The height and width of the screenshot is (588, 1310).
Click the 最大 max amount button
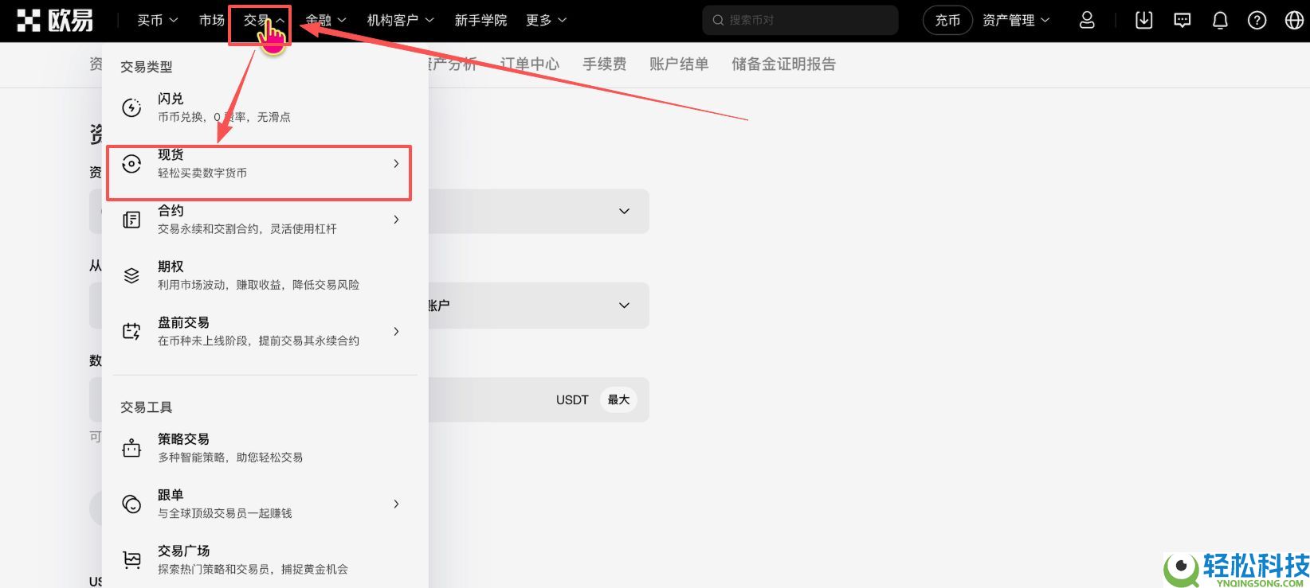coord(619,399)
